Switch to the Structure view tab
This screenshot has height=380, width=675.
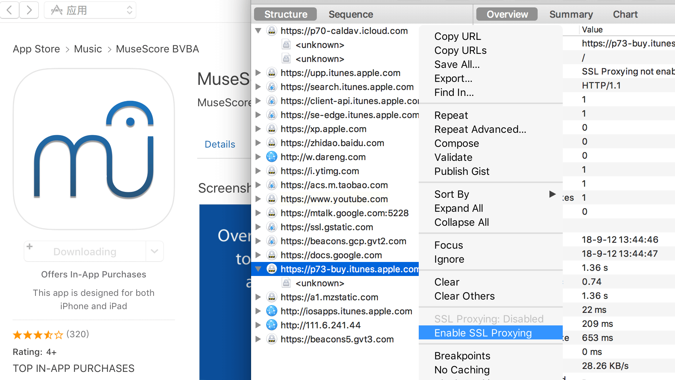tap(285, 14)
